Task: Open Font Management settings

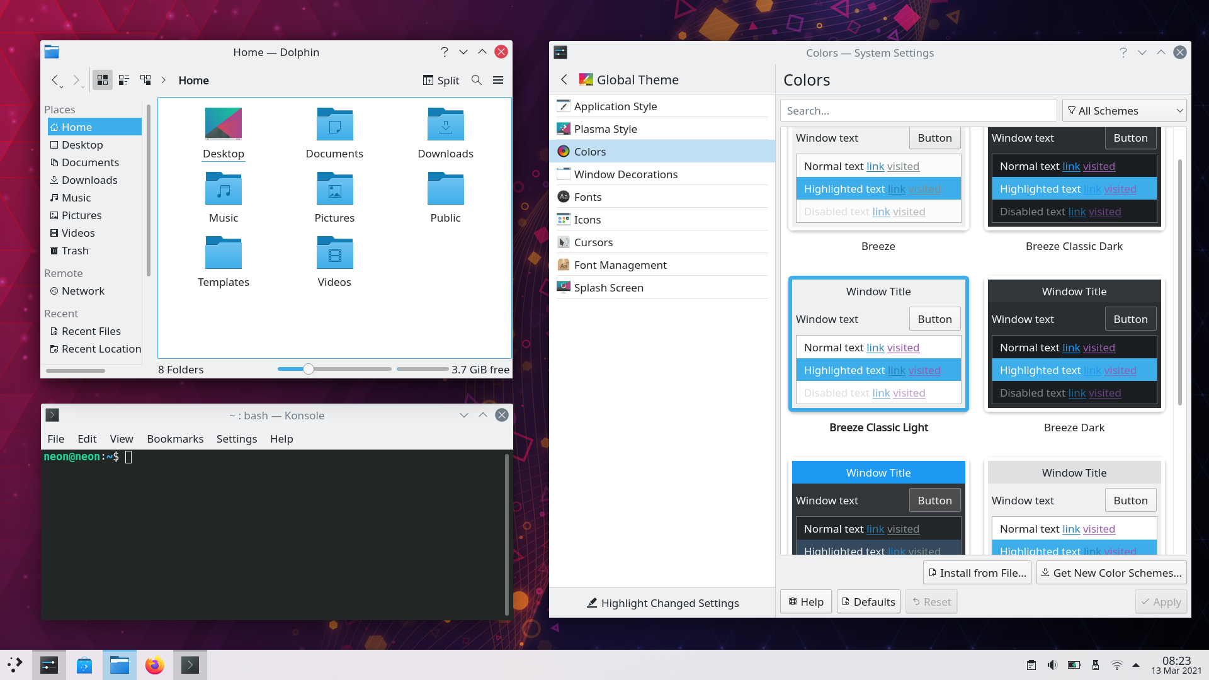Action: 662,265
